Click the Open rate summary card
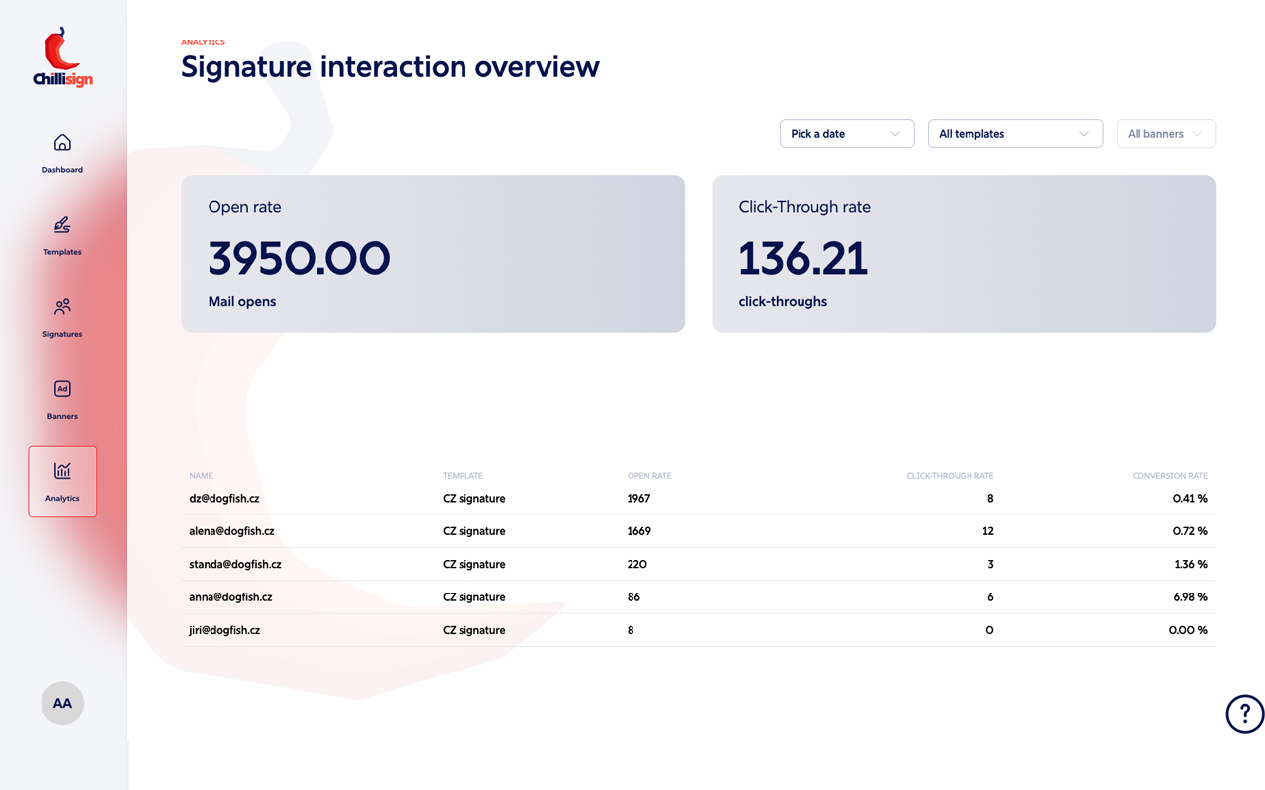The image size is (1265, 790). point(433,254)
